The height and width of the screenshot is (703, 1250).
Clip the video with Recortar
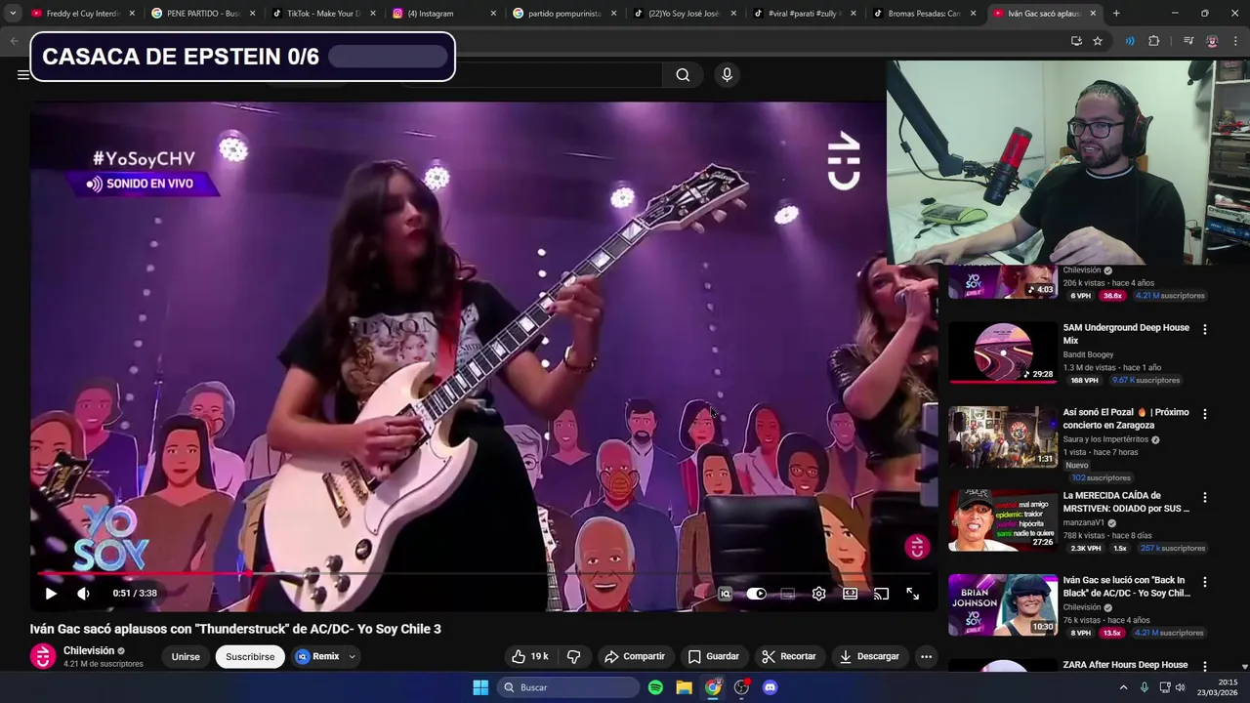tap(788, 656)
